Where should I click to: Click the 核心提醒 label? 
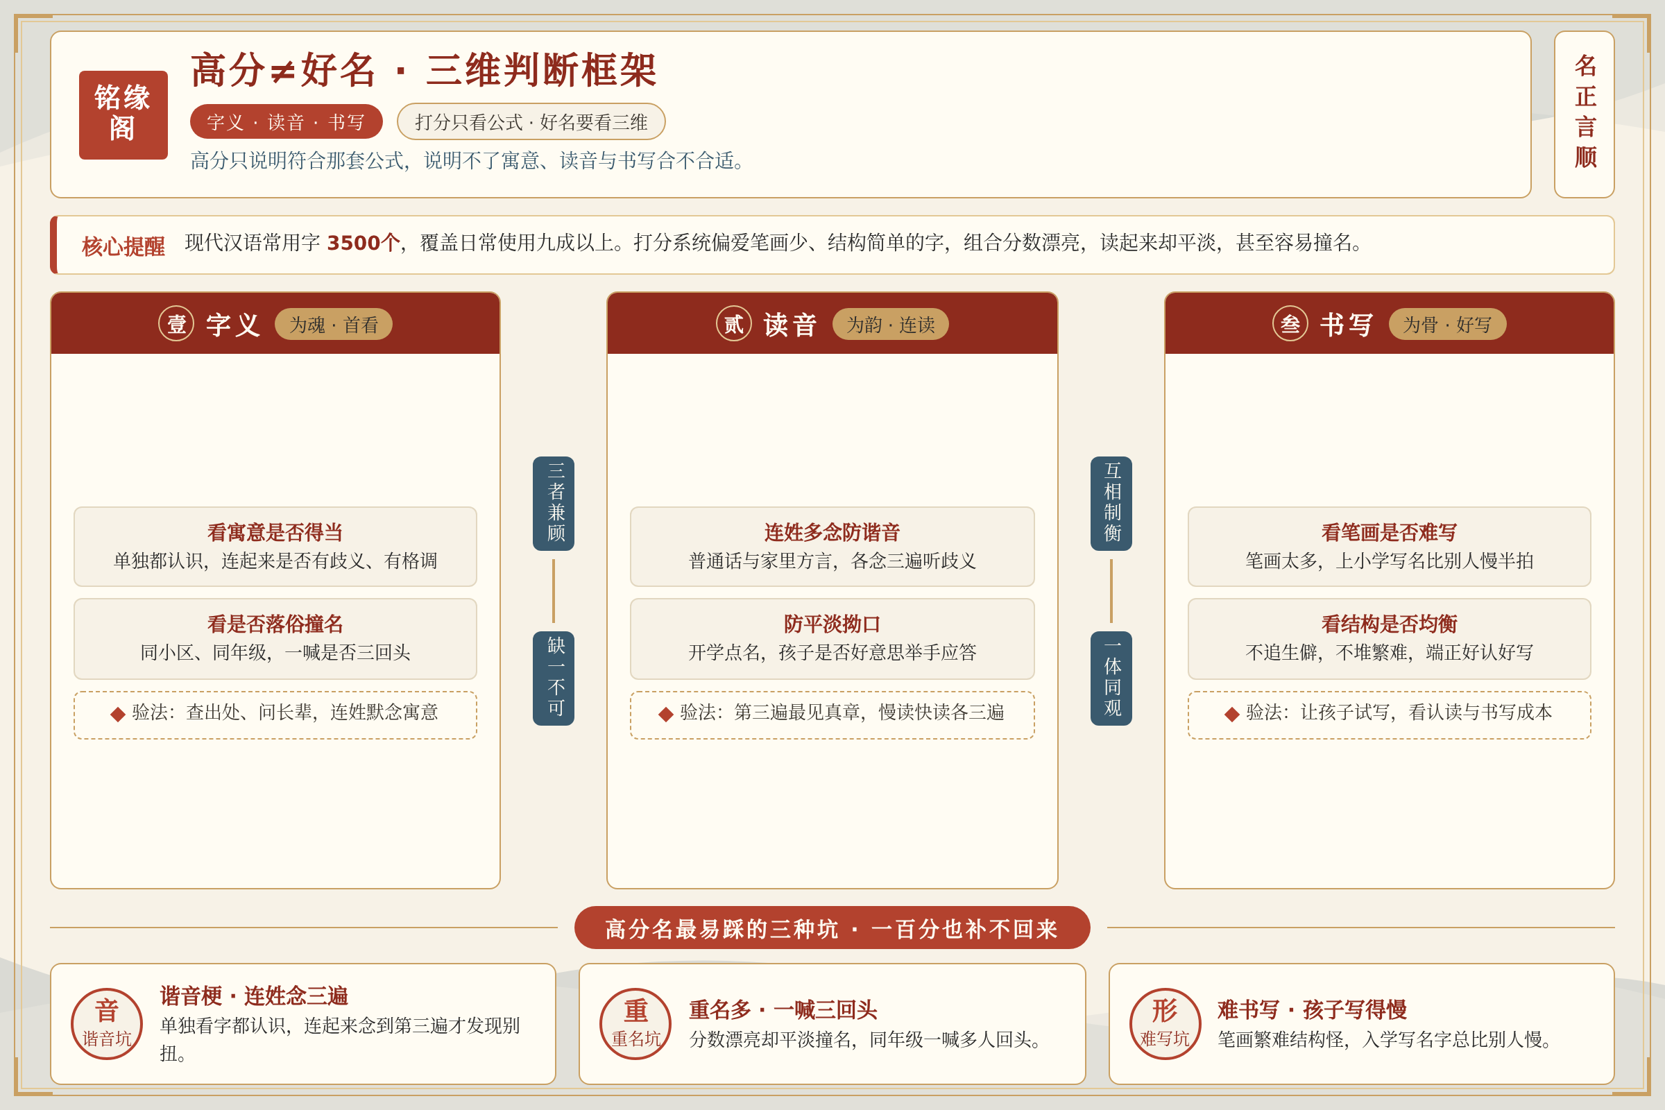point(123,246)
